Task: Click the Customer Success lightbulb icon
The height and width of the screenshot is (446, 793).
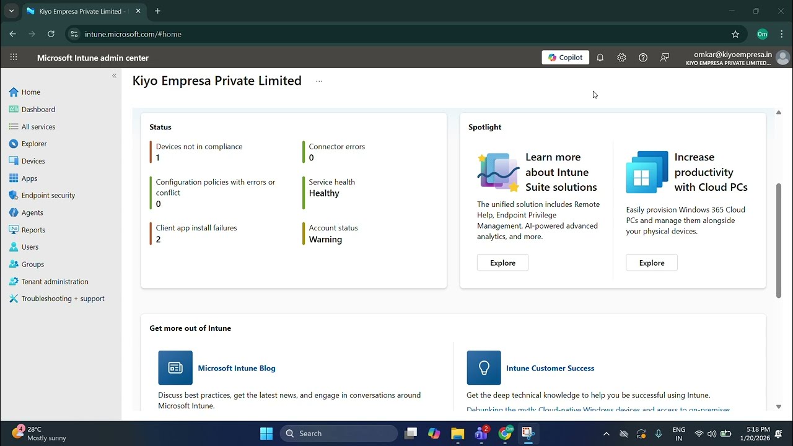Action: (x=484, y=368)
